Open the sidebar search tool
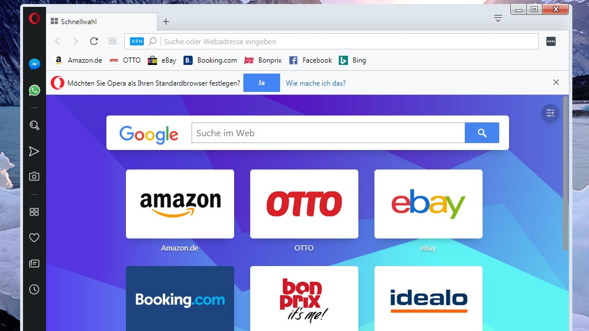The image size is (589, 331). pyautogui.click(x=34, y=125)
